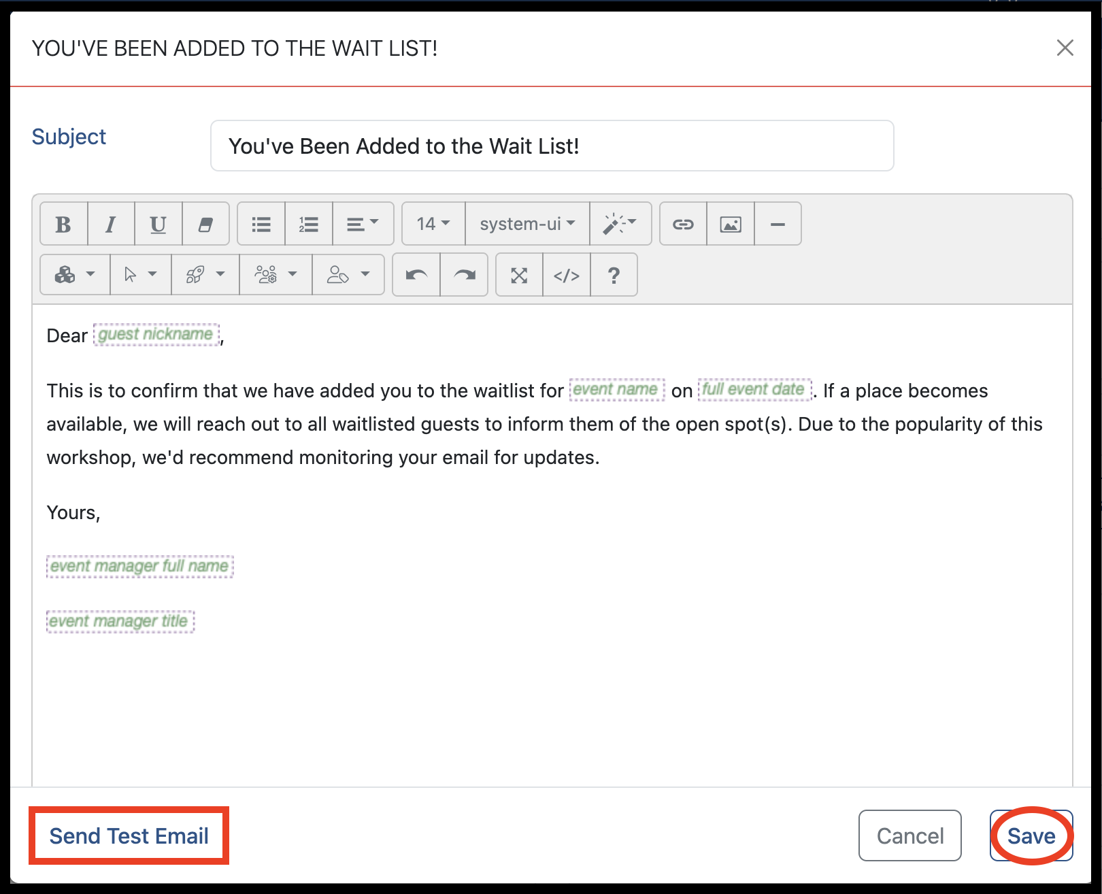This screenshot has height=894, width=1102.
Task: Open the blocks merge-field dropdown
Action: pos(76,275)
